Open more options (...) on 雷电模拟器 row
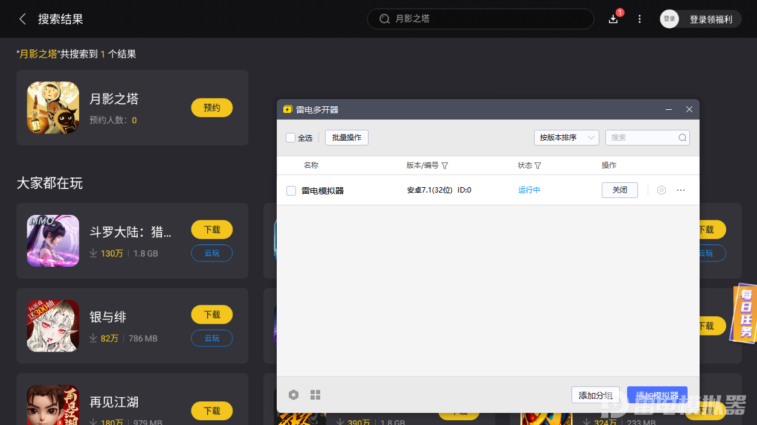The width and height of the screenshot is (757, 425). point(681,190)
